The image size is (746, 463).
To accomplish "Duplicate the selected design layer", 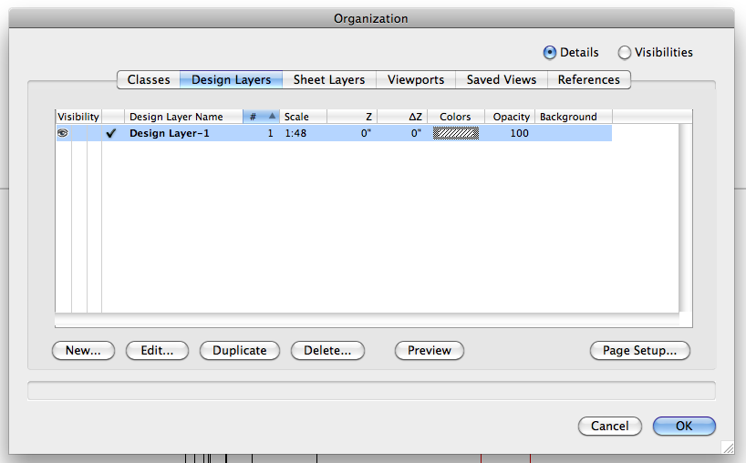I will [x=239, y=351].
